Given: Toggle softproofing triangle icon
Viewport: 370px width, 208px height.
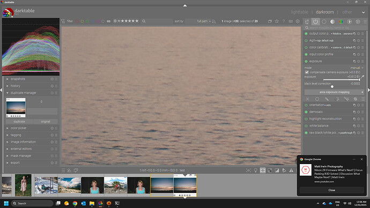Looking at the screenshot, I should [x=284, y=170].
